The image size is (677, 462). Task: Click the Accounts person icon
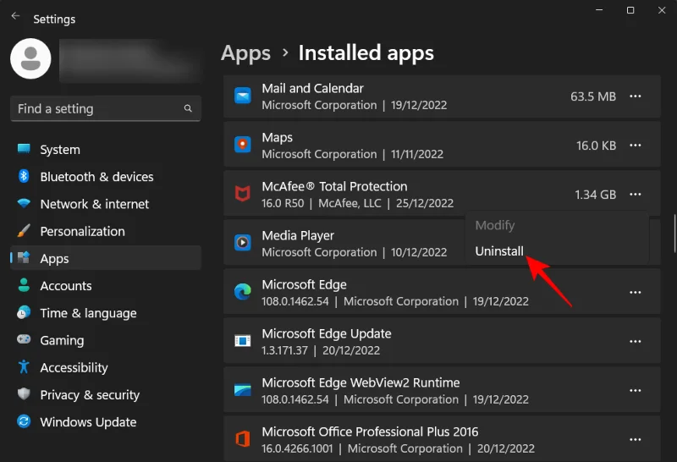coord(24,285)
